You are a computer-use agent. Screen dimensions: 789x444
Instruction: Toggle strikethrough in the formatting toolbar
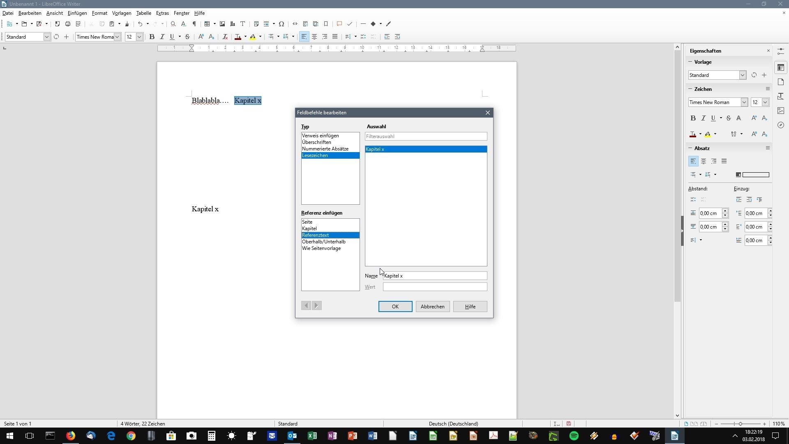(x=187, y=37)
